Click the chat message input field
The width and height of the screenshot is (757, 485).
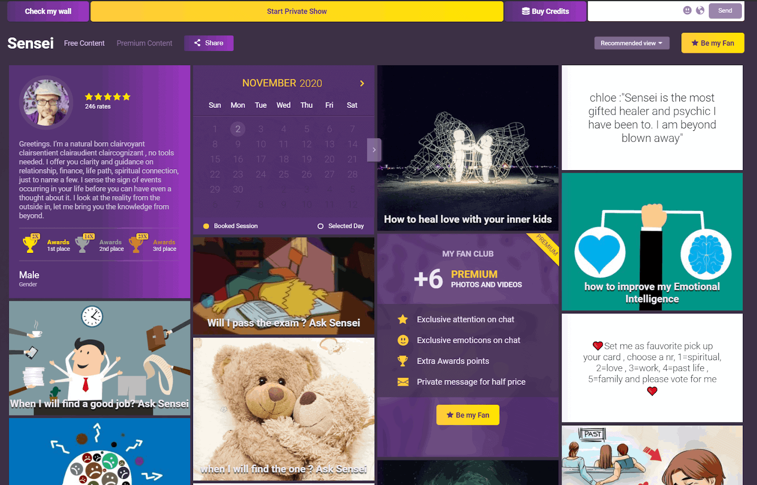[634, 11]
